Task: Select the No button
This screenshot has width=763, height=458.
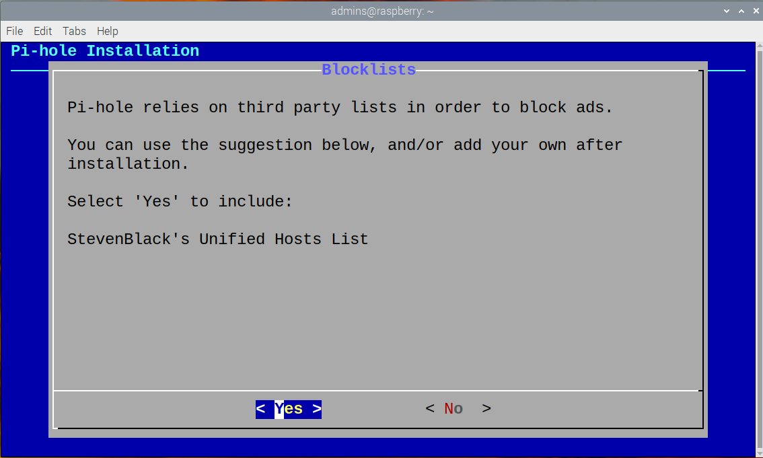Action: click(458, 408)
